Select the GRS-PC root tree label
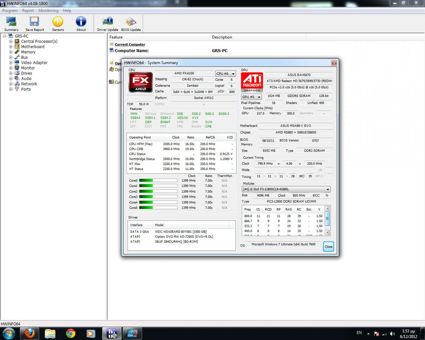This screenshot has height=340, width=425. [22, 36]
